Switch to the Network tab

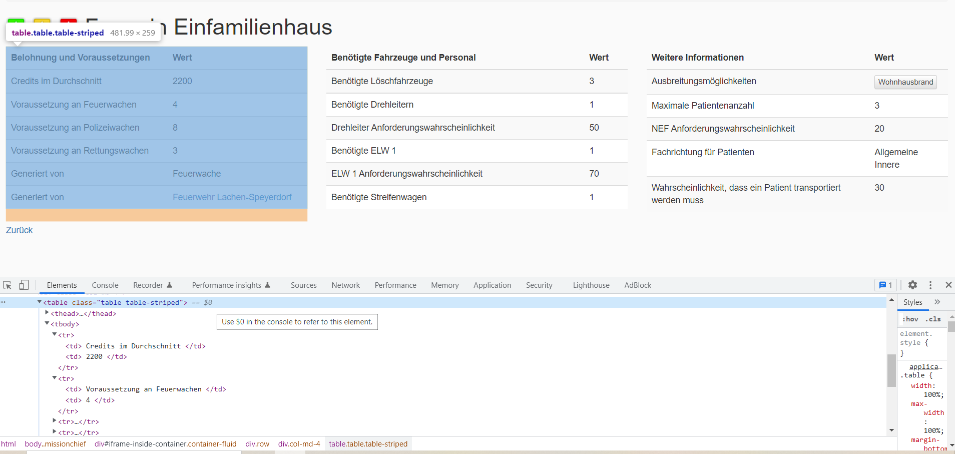[x=345, y=285]
